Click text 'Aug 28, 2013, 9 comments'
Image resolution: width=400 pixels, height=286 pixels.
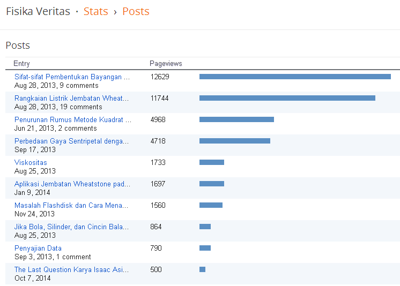(56, 85)
